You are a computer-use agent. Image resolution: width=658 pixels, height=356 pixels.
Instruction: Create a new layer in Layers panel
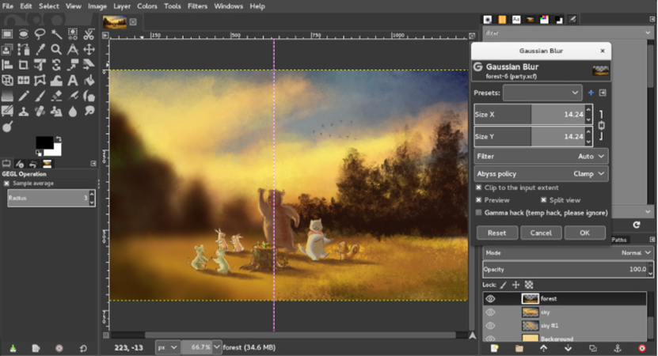(x=494, y=348)
